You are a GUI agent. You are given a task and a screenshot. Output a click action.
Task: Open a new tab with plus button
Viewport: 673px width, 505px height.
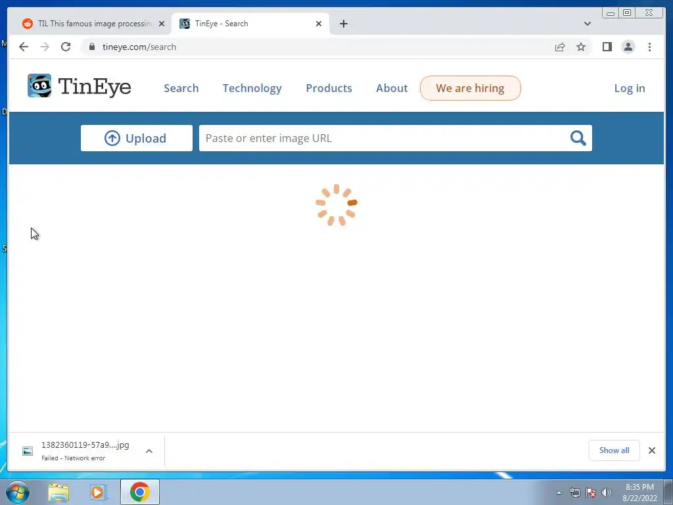click(x=343, y=24)
